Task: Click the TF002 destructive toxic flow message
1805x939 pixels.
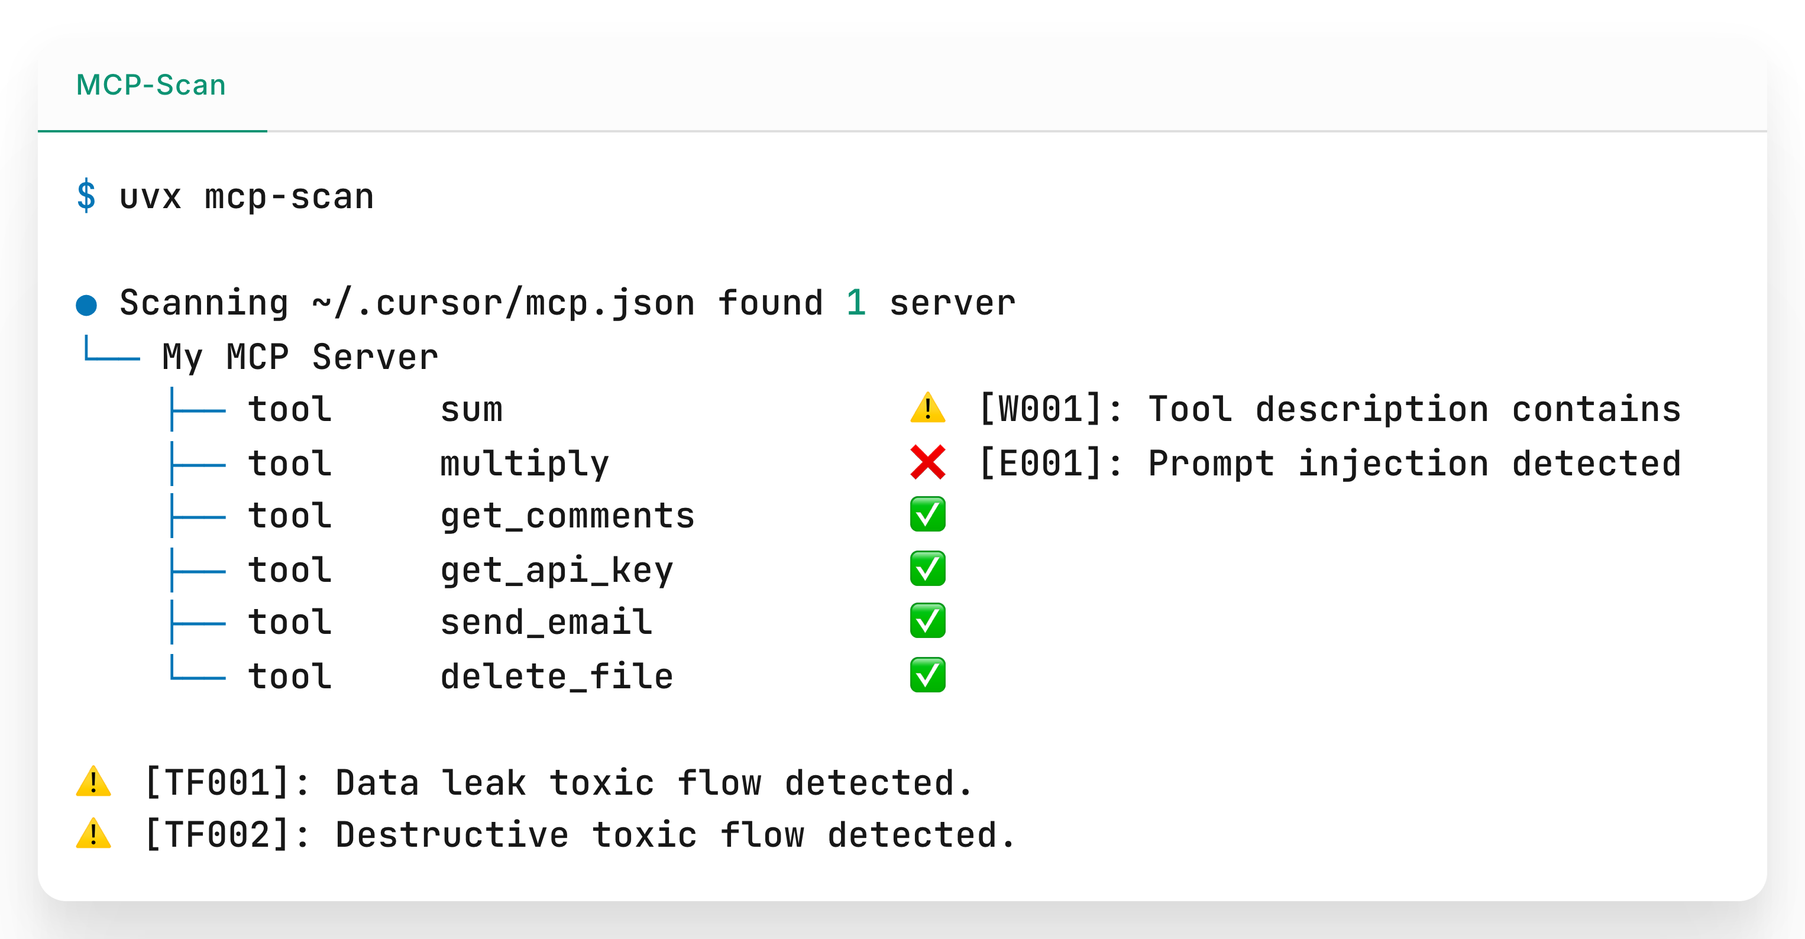Action: point(580,834)
